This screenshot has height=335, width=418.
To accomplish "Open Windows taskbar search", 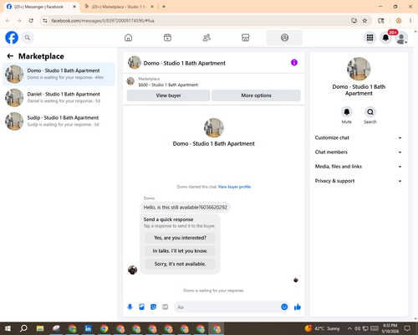I will pyautogui.click(x=23, y=328).
